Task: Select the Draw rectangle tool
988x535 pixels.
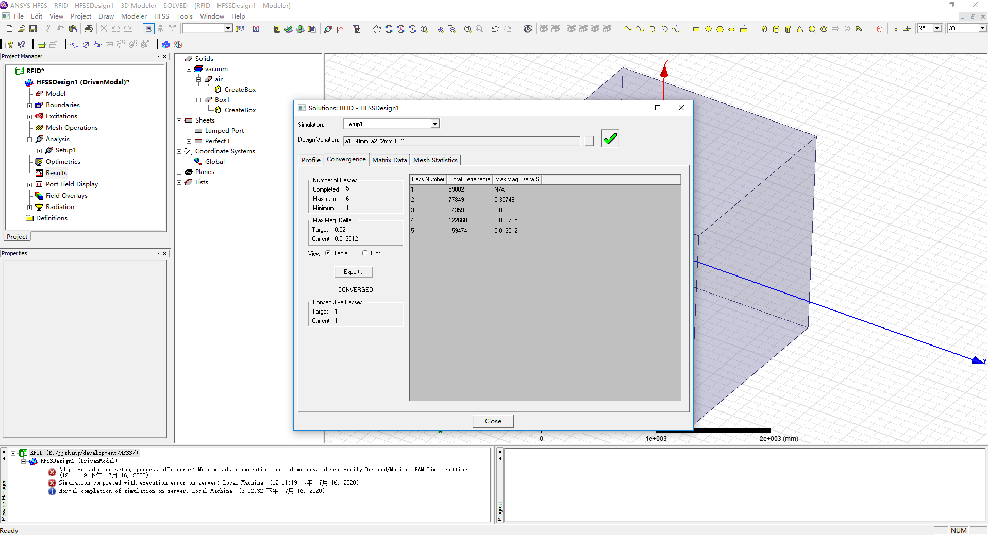Action: (x=696, y=29)
